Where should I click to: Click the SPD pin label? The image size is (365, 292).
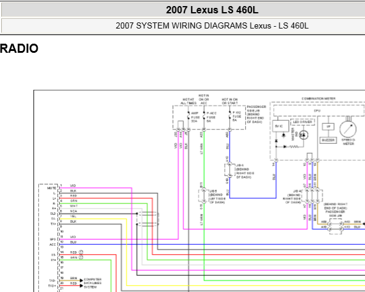tap(53, 239)
